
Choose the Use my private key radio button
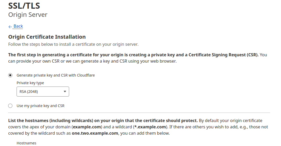(x=10, y=106)
